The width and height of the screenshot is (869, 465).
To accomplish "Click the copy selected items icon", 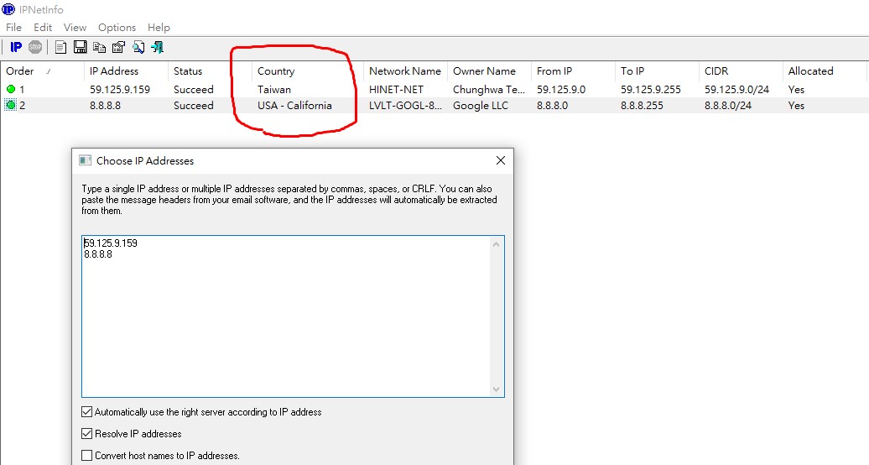I will pos(100,47).
